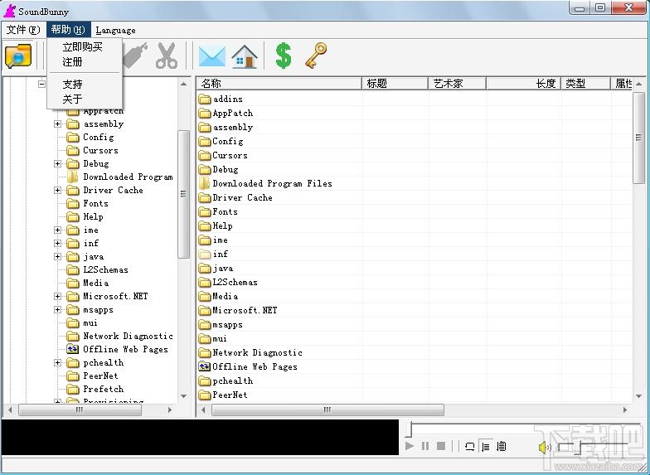
Task: Sort by the 类型 column header
Action: pyautogui.click(x=585, y=83)
